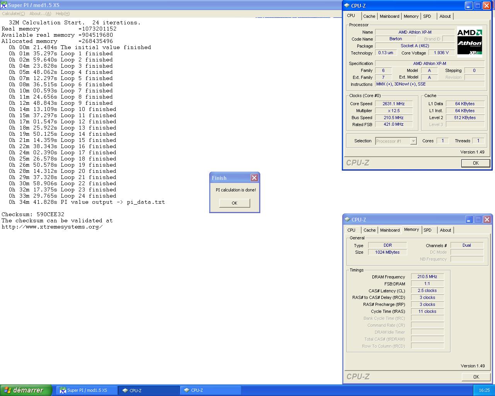Click the Multiplier x 12.5 field
Viewport: 495px width, 396px height.
pyautogui.click(x=394, y=111)
